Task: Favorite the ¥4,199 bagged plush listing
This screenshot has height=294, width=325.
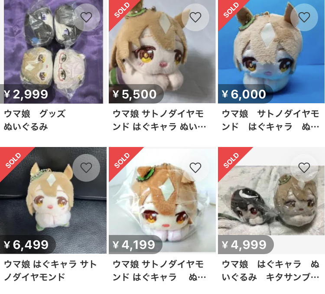Action: click(x=195, y=168)
